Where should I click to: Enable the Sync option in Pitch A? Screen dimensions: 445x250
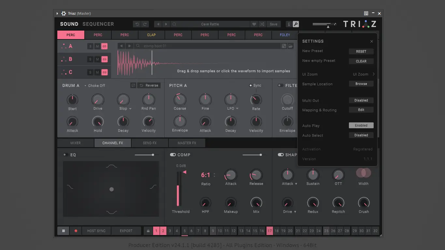click(x=255, y=85)
